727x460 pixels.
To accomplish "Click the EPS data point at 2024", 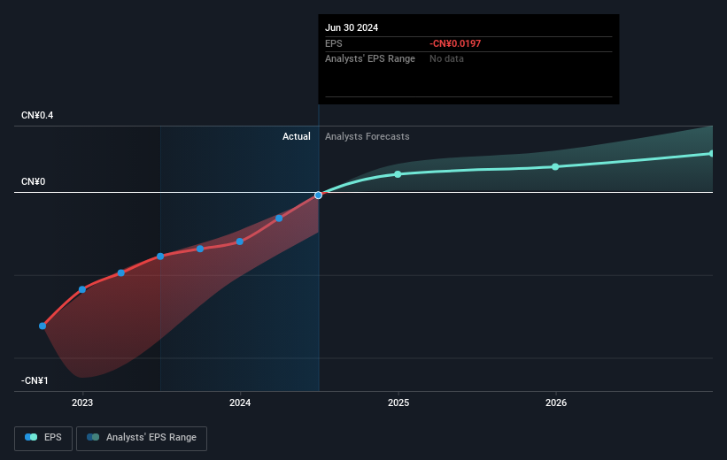I will [240, 241].
